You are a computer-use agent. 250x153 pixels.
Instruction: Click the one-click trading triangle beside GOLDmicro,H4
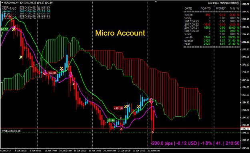click(2, 3)
